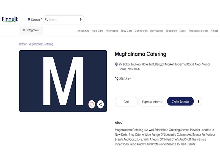
Task: Favorite the business with heart icon
Action: [x=92, y=105]
